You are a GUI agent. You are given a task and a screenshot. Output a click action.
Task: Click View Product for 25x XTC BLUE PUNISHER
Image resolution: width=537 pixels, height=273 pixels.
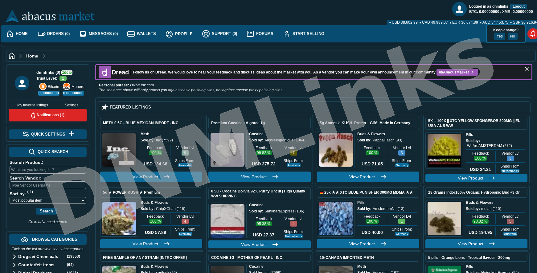point(368,244)
